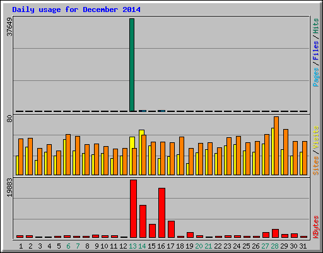
Task: Click day label 10 on the x-axis
Action: 104,246
